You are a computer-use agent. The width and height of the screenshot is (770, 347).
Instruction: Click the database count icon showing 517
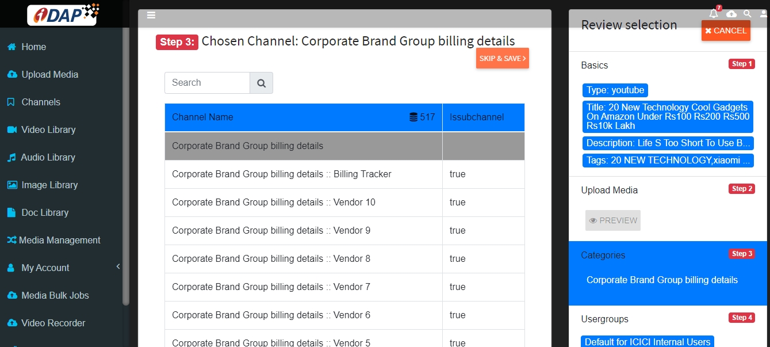click(x=413, y=117)
